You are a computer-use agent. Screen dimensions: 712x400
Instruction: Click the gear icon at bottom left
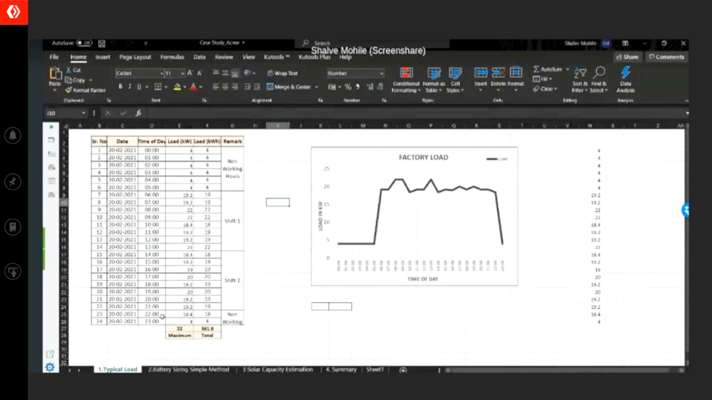tap(50, 367)
